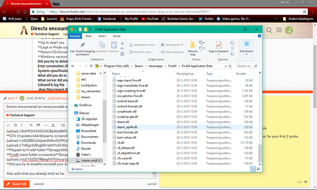Click the Nieuwe map folder icon
Image resolution: width=317 pixels, height=190 pixels.
tap(192, 45)
